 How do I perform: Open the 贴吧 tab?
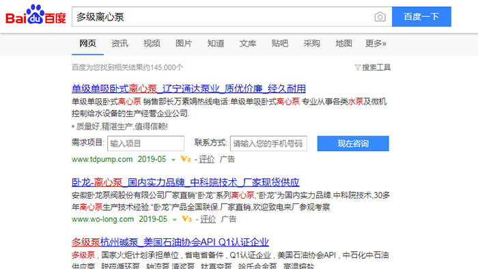(x=279, y=44)
